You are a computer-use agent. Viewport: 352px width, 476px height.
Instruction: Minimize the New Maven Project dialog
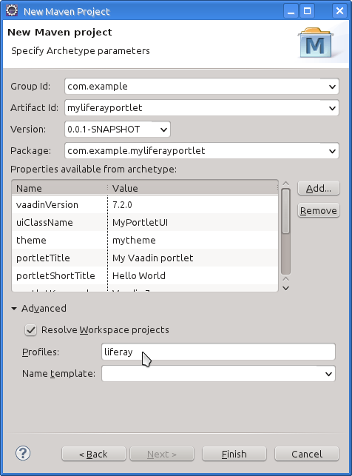(x=291, y=11)
